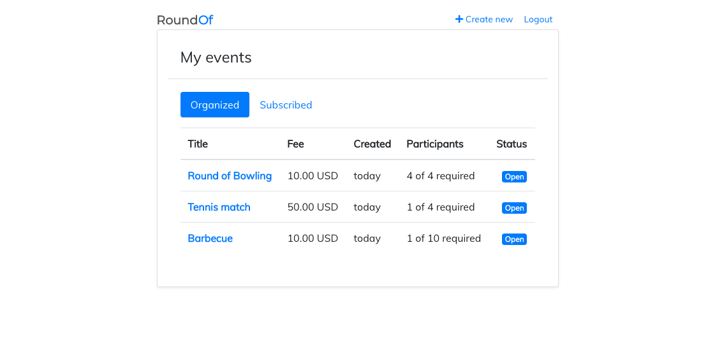Image resolution: width=715 pixels, height=356 pixels.
Task: Switch to the Subscribed tab
Action: pos(286,105)
